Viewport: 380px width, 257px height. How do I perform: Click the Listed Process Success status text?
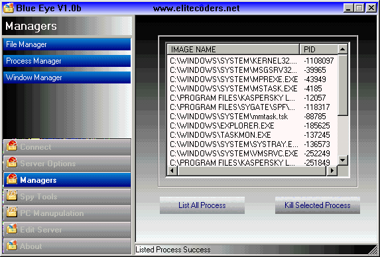[x=173, y=250]
